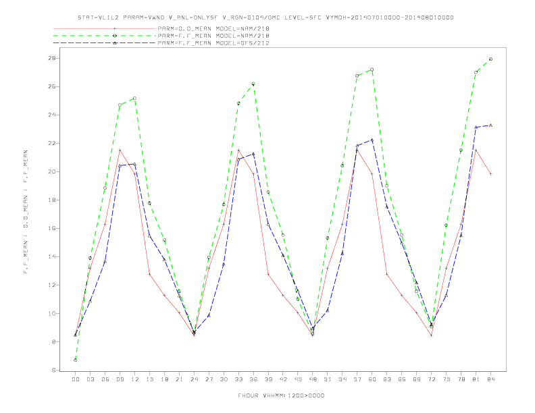The width and height of the screenshot is (535, 413).
Task: Click y-axis tick value 18
Action: (x=52, y=200)
